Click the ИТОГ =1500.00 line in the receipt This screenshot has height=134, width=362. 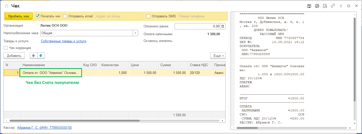coord(272,98)
